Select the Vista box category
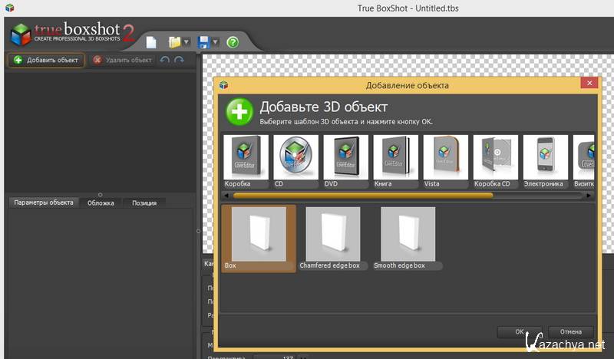This screenshot has height=359, width=614. click(446, 162)
